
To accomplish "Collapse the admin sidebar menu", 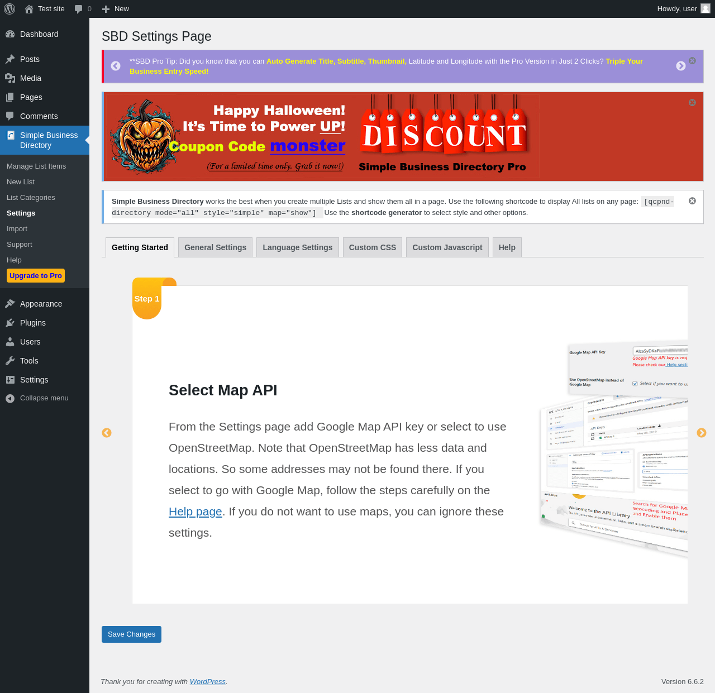I will coord(45,398).
